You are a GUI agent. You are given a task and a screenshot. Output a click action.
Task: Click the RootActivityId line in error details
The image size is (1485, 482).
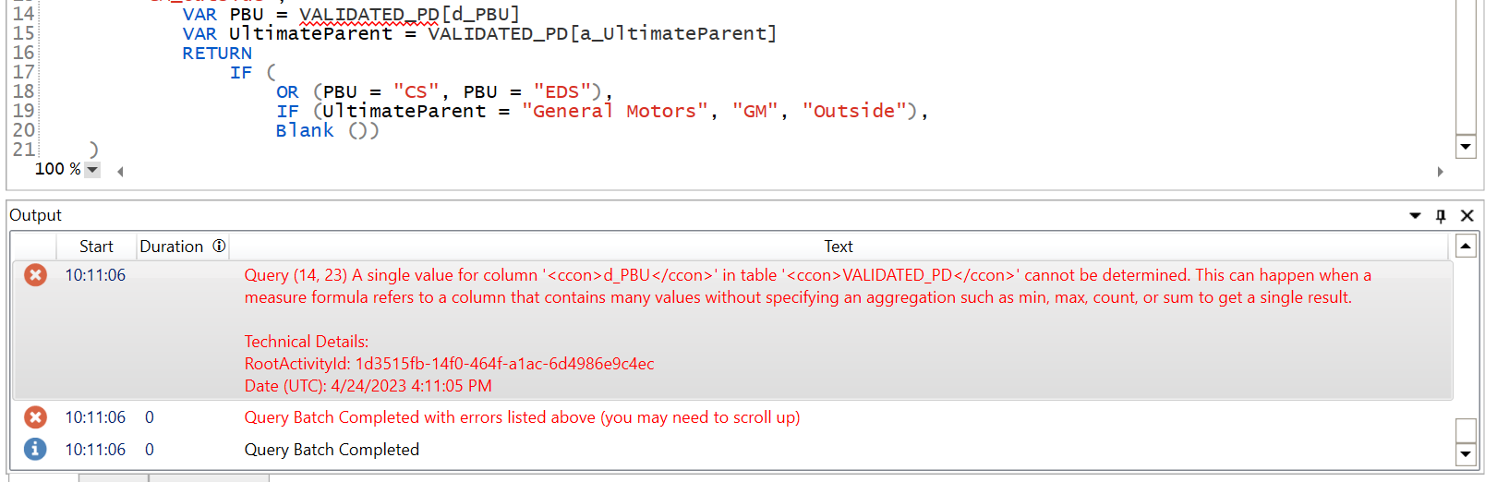click(x=449, y=364)
